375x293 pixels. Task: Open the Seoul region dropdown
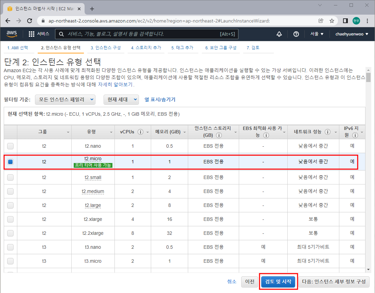317,34
